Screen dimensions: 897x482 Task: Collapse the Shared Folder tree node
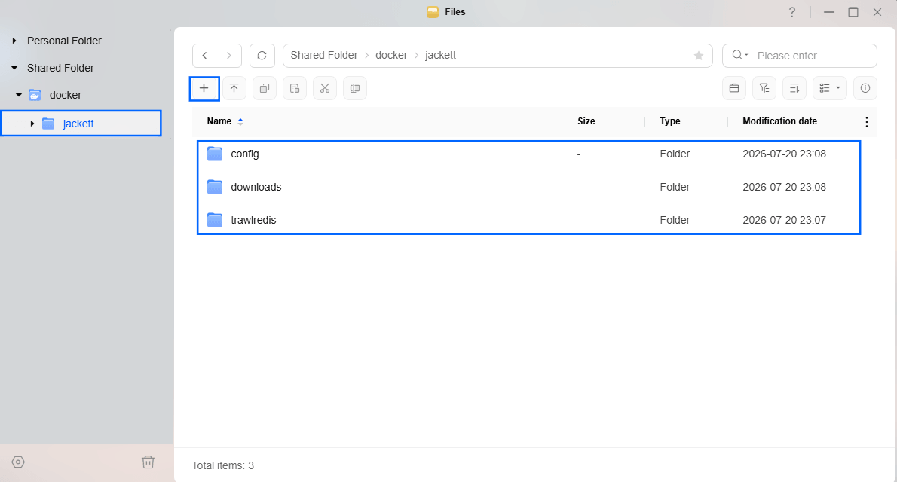click(14, 68)
